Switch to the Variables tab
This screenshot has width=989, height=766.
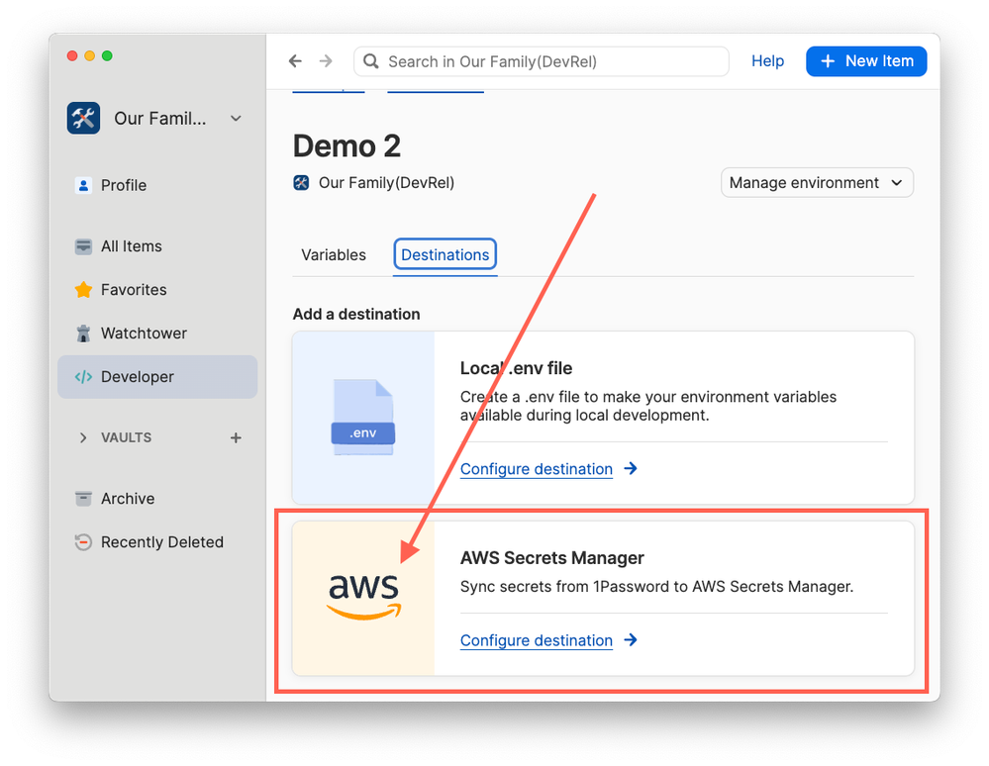(334, 254)
